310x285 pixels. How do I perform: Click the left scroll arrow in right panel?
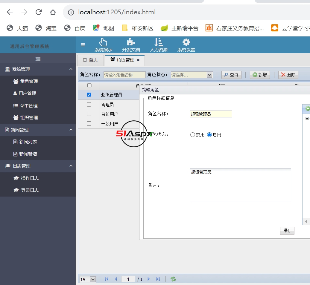tap(306, 221)
